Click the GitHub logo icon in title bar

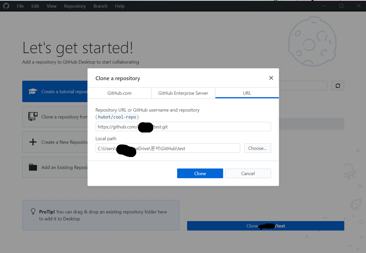tap(6, 6)
